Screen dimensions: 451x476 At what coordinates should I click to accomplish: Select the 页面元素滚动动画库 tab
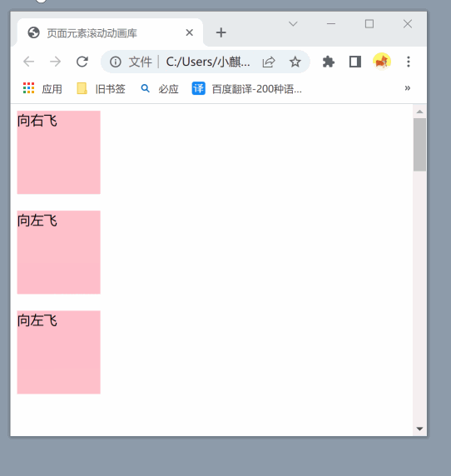click(110, 32)
